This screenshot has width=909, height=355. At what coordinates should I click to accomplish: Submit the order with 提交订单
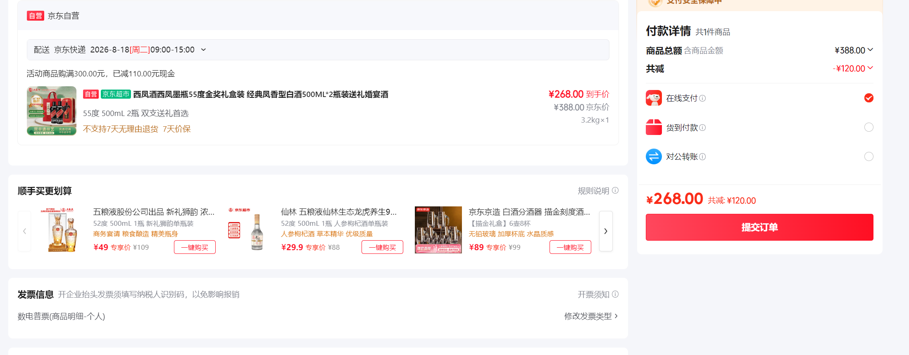coord(759,227)
